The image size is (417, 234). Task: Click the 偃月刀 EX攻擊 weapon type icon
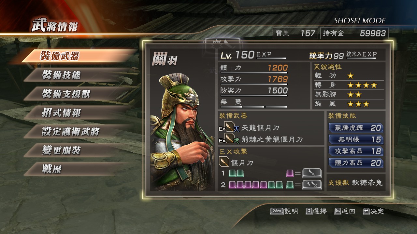(223, 161)
